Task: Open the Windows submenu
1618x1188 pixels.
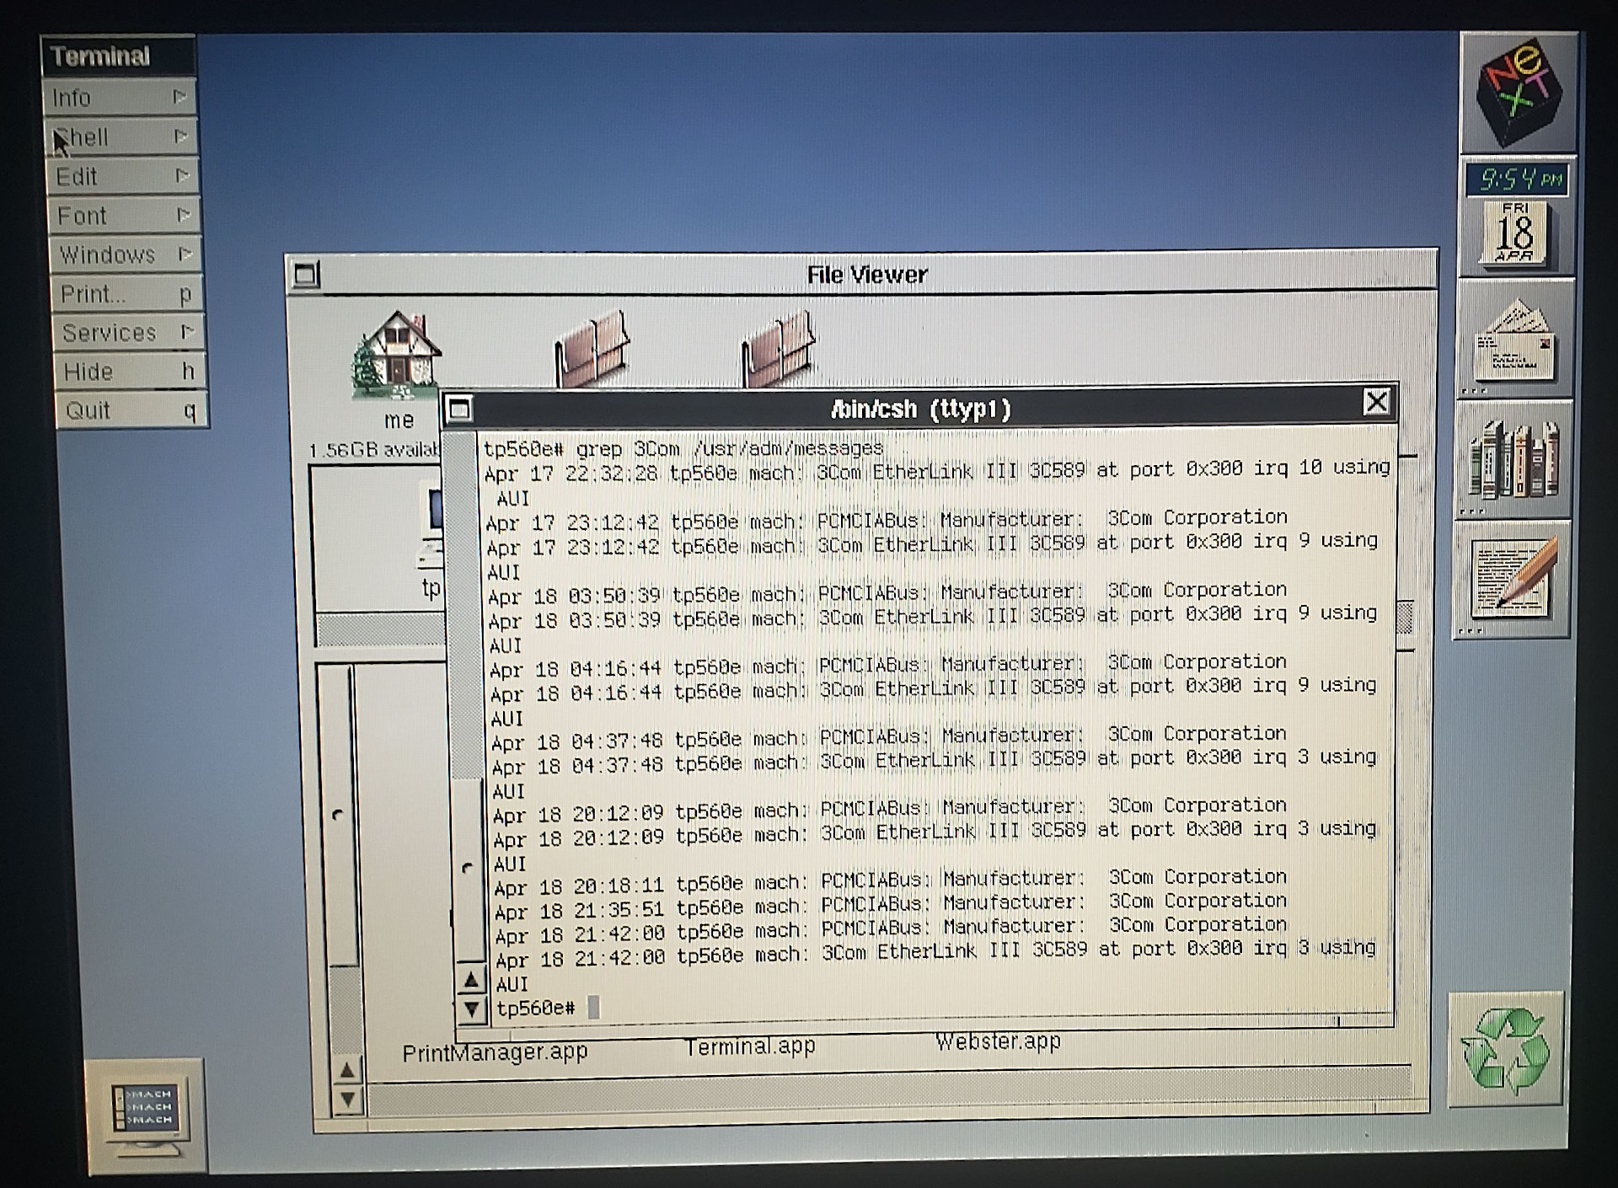Action: (127, 254)
